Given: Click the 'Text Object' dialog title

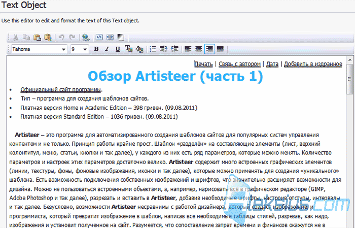Looking at the screenshot, I should click(x=24, y=5).
